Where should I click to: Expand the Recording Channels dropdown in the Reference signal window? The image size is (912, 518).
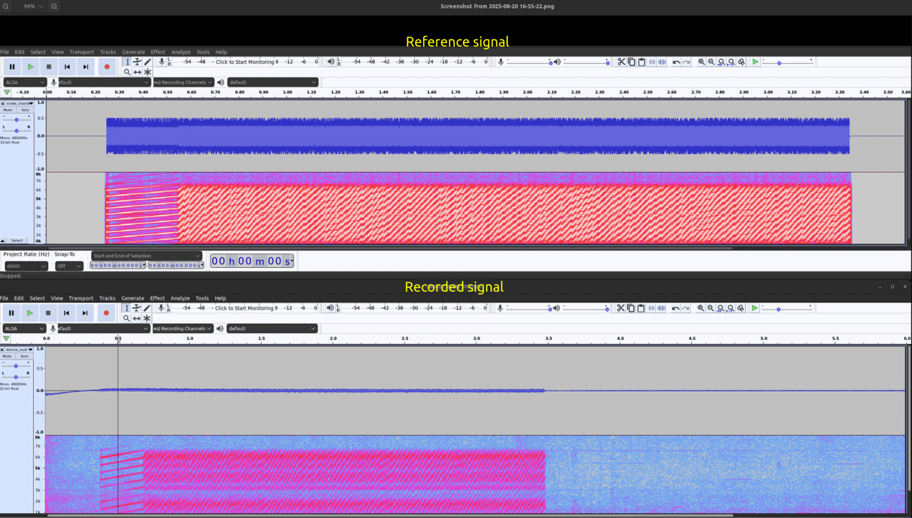point(184,82)
